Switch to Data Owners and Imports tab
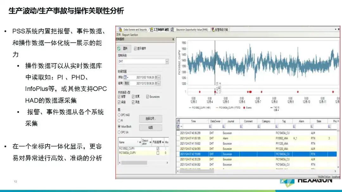342x192 pixels. [x=133, y=30]
